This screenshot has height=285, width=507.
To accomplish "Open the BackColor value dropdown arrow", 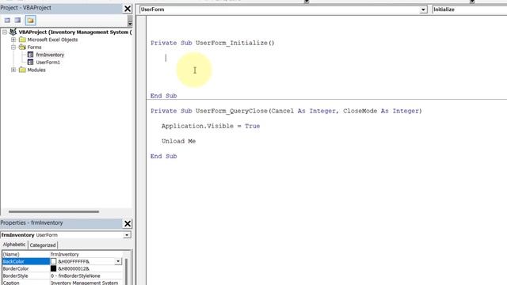I will pos(118,261).
